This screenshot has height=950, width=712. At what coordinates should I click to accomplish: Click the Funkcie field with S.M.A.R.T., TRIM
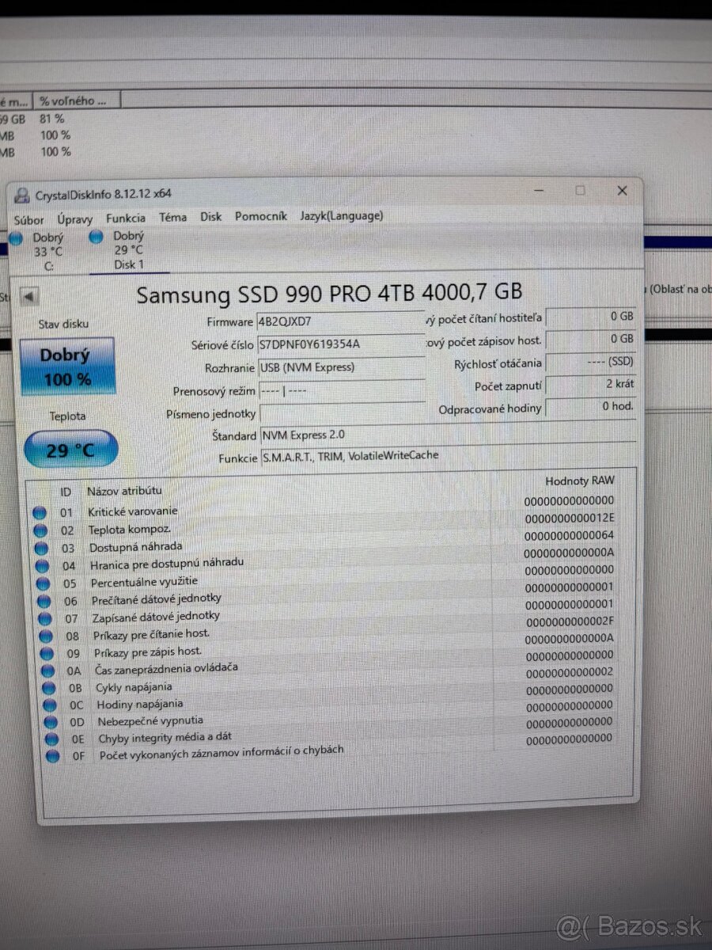pyautogui.click(x=448, y=457)
